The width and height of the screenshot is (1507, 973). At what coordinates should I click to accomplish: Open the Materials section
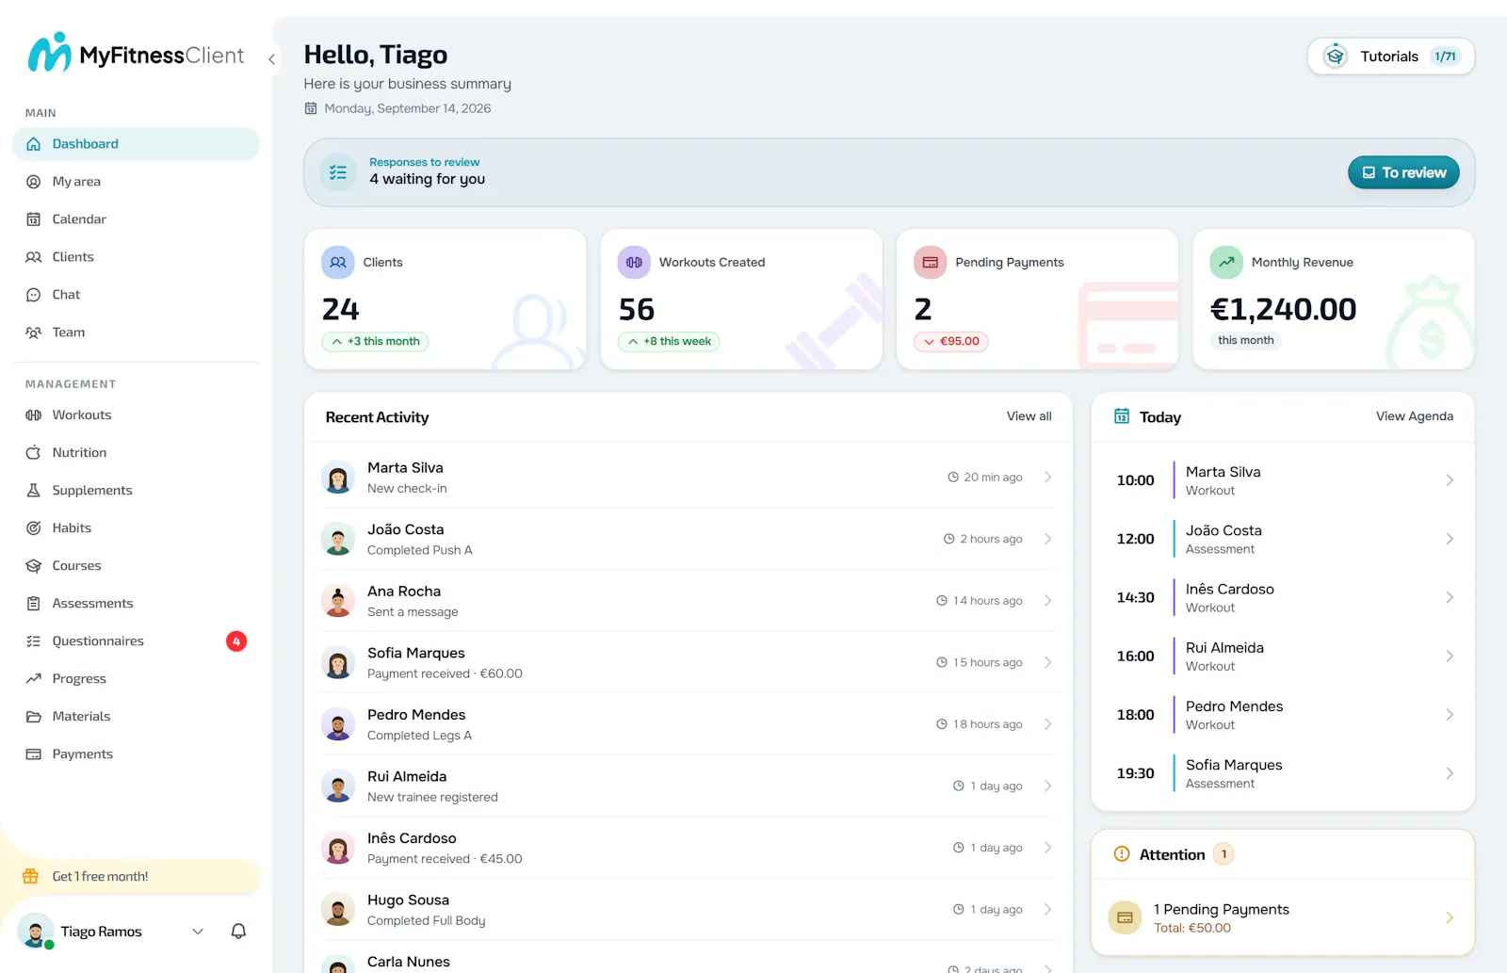click(136, 717)
